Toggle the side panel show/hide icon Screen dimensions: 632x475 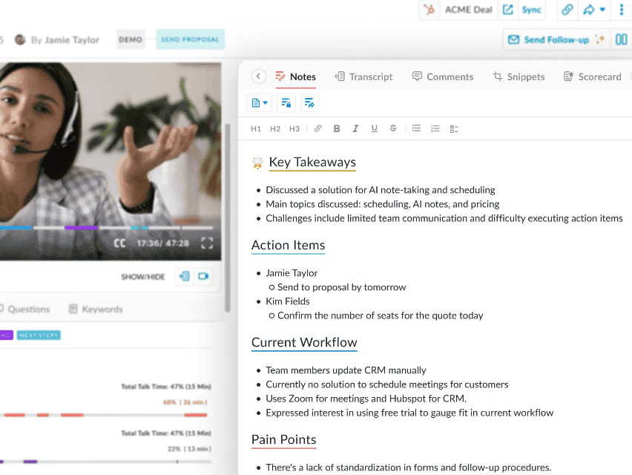[x=184, y=276]
